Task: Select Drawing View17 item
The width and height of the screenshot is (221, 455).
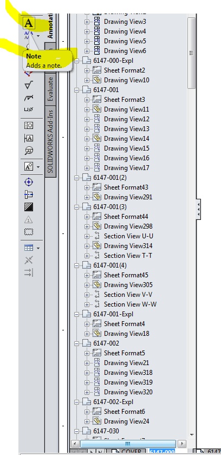Action: pyautogui.click(x=126, y=168)
